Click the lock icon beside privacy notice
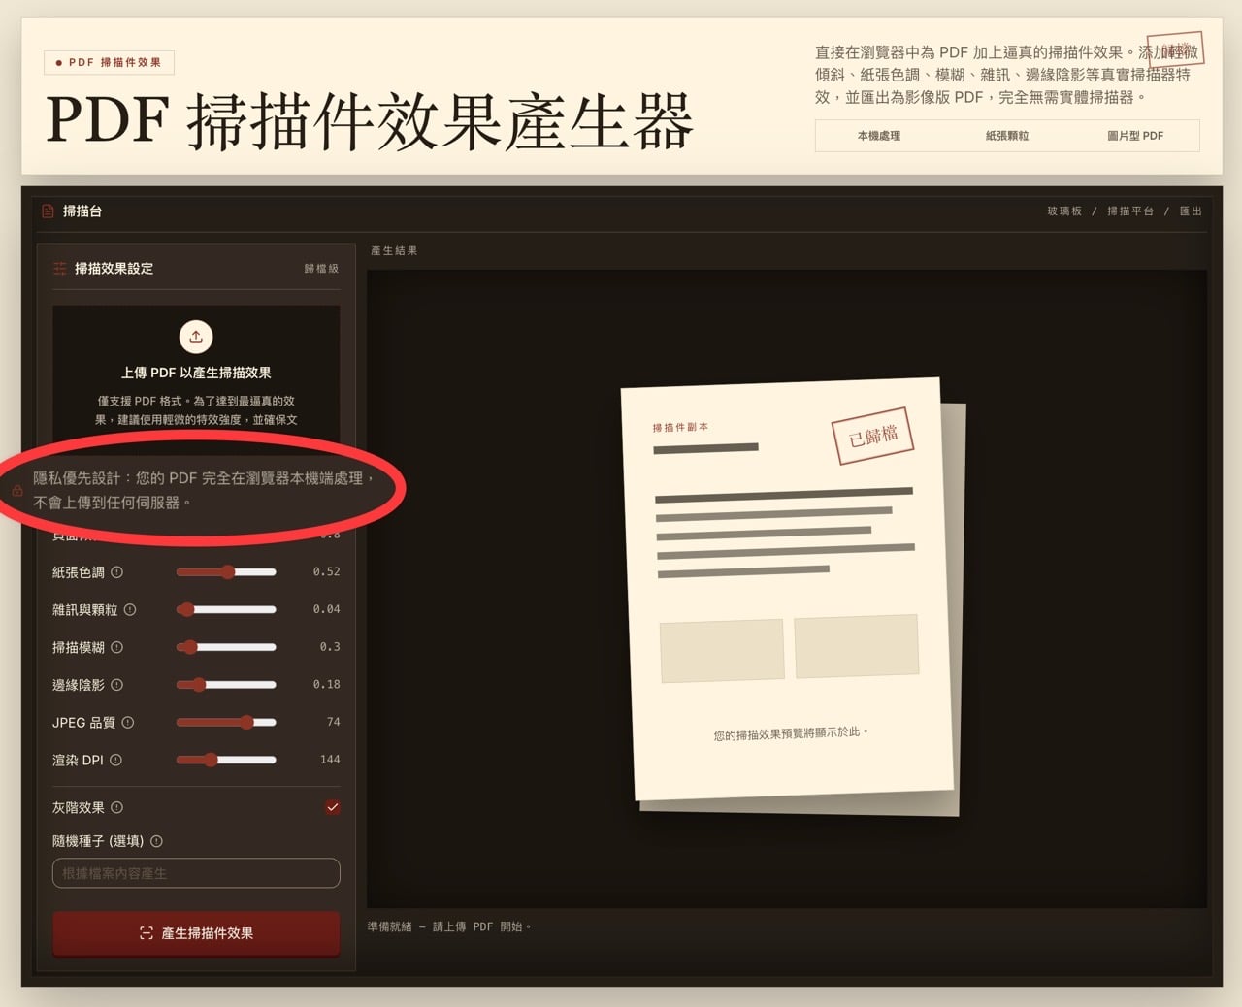The image size is (1242, 1007). [x=17, y=491]
